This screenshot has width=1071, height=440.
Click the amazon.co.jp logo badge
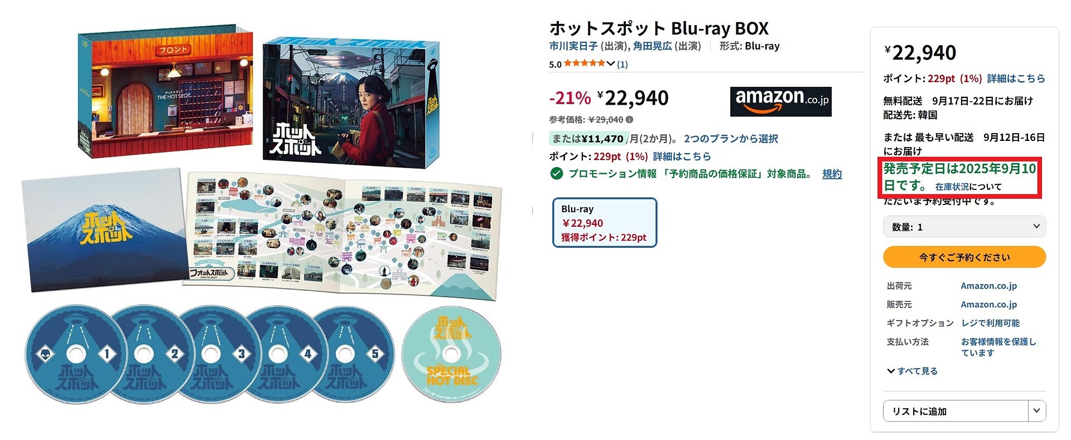780,101
